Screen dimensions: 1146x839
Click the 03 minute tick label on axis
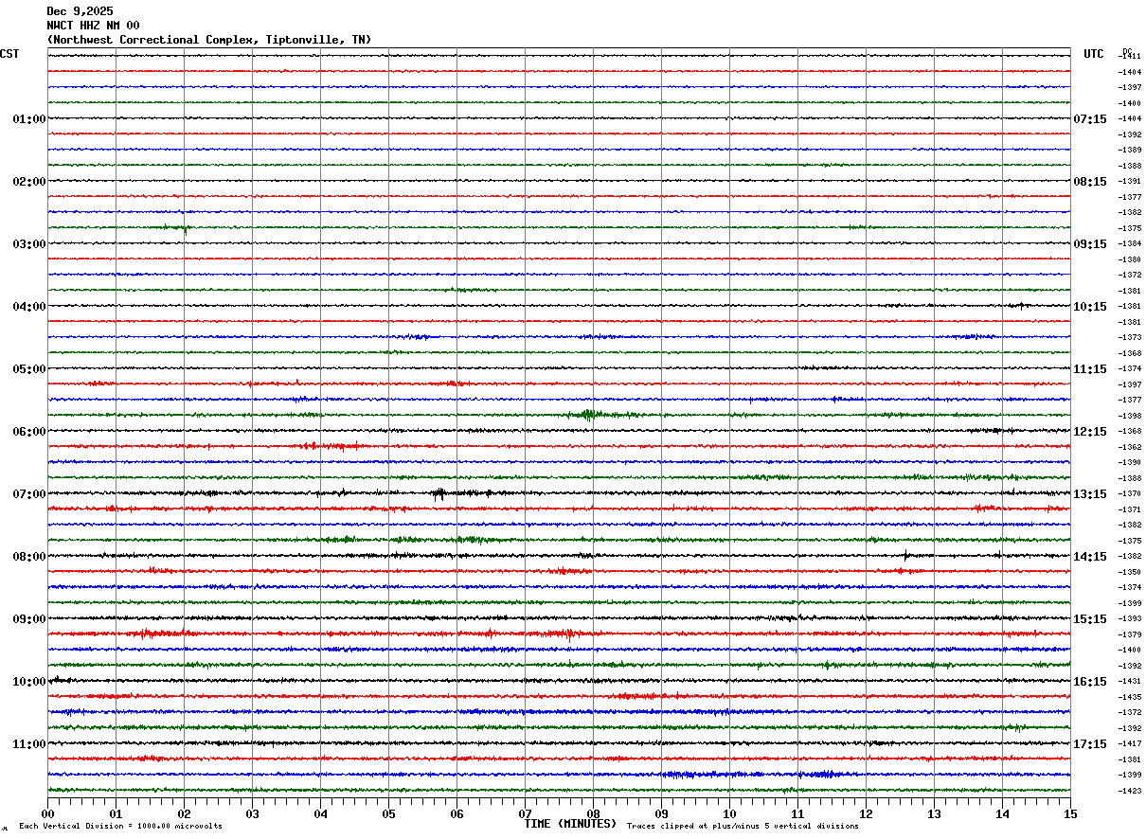[x=252, y=813]
